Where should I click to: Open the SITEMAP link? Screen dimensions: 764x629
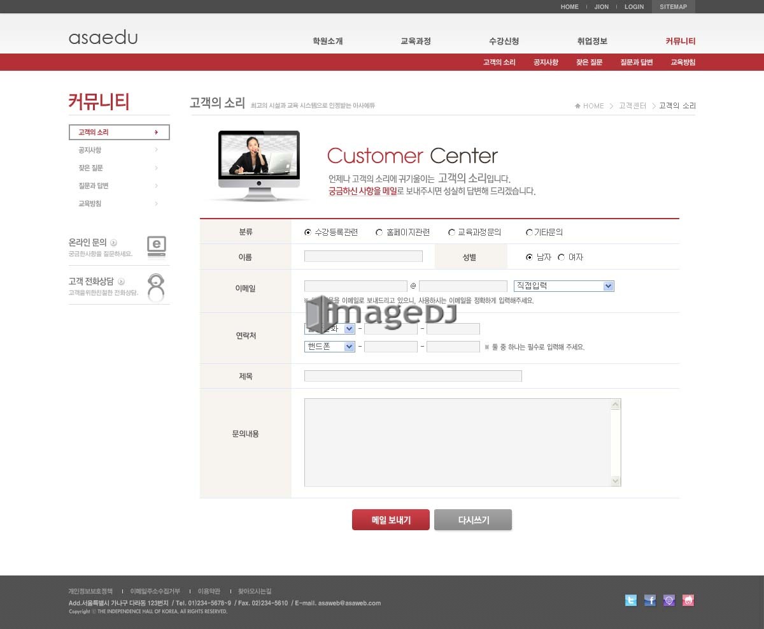pyautogui.click(x=674, y=7)
